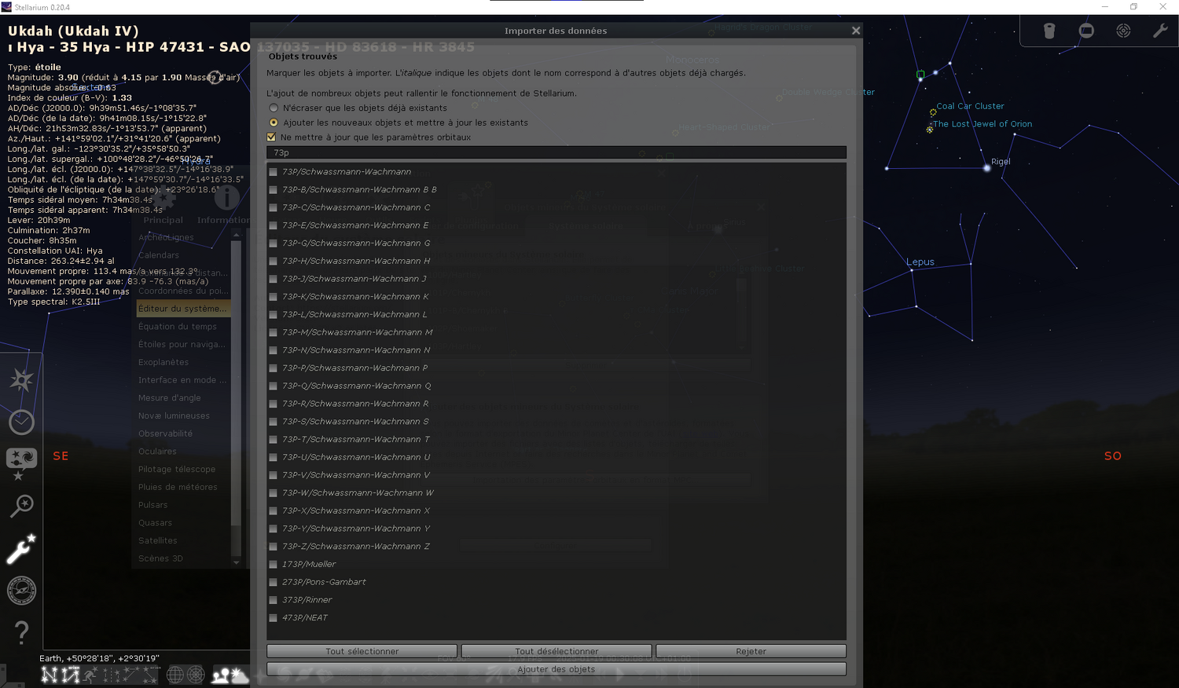Click 'Tout sélectionner' button
The image size is (1179, 688).
point(362,651)
